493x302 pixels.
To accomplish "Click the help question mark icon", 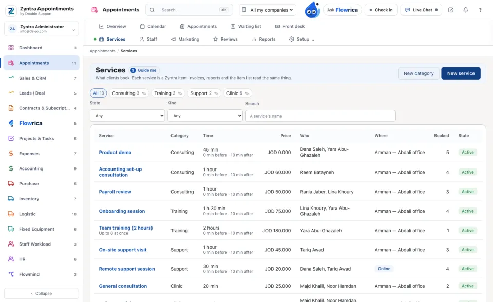I will pyautogui.click(x=480, y=10).
